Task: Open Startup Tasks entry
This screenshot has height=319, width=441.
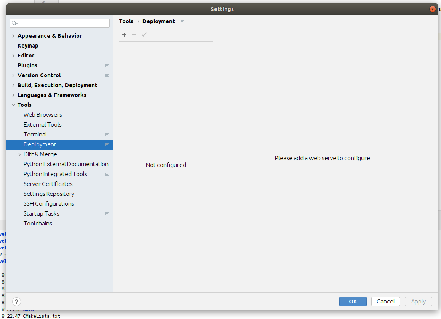Action: click(x=42, y=214)
